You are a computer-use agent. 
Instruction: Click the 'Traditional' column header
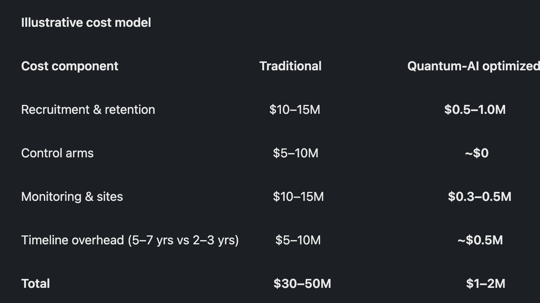290,66
